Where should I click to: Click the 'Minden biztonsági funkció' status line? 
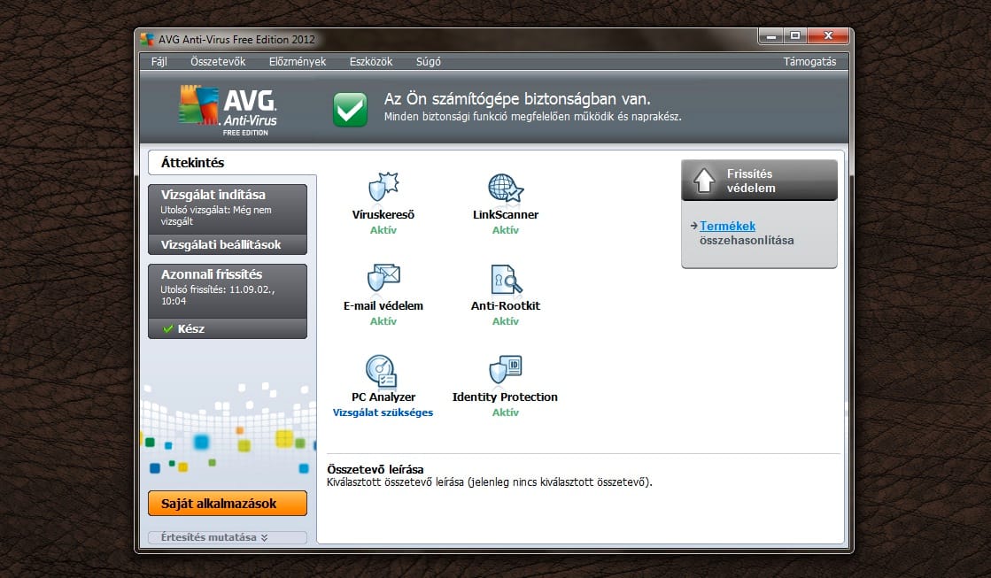(x=533, y=117)
